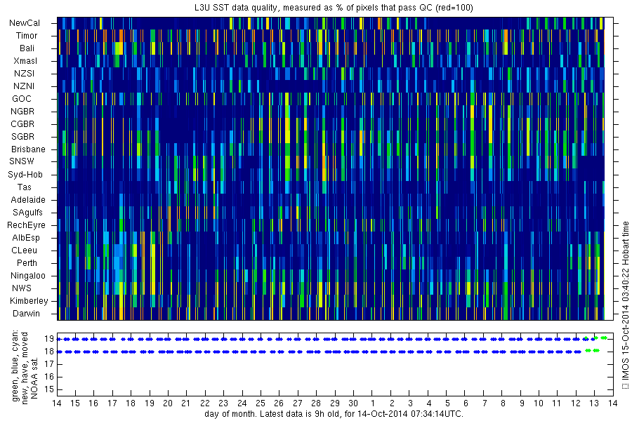Viewport: 632px width, 421px height.
Task: Click NOAA satellite 15 tick on y-axis
Action: [49, 389]
